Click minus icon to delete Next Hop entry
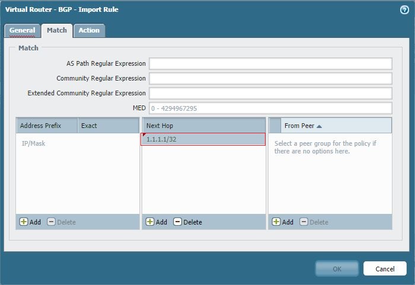This screenshot has height=285, width=415. click(177, 222)
